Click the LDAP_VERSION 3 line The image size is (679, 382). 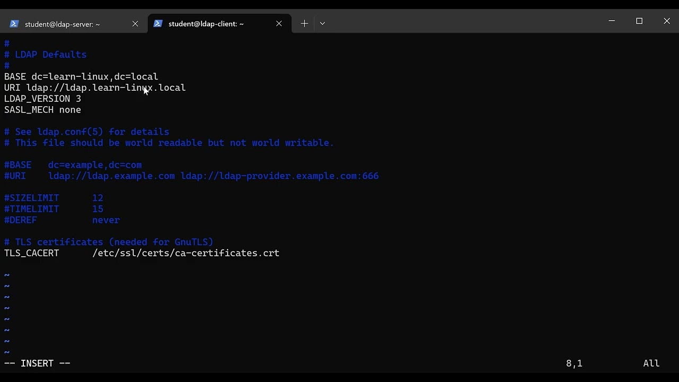click(x=42, y=99)
